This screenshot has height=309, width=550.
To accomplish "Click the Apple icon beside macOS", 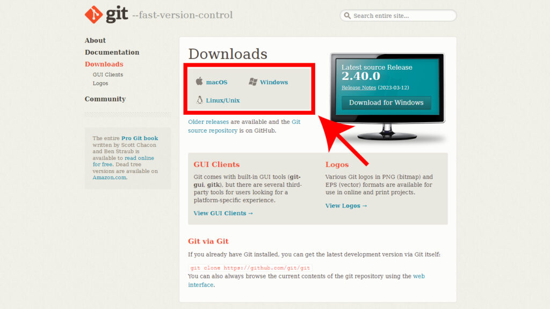I will point(199,82).
